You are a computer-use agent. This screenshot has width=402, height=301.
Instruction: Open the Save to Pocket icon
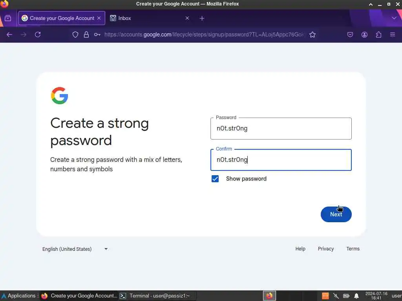350,34
